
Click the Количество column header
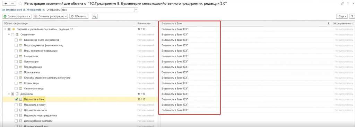(x=147, y=24)
